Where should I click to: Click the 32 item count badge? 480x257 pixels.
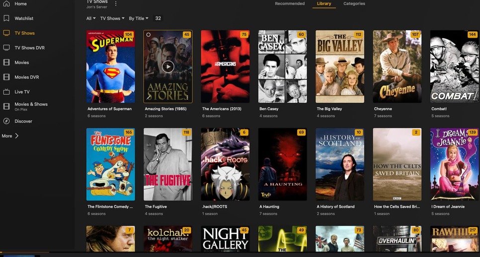pos(158,18)
